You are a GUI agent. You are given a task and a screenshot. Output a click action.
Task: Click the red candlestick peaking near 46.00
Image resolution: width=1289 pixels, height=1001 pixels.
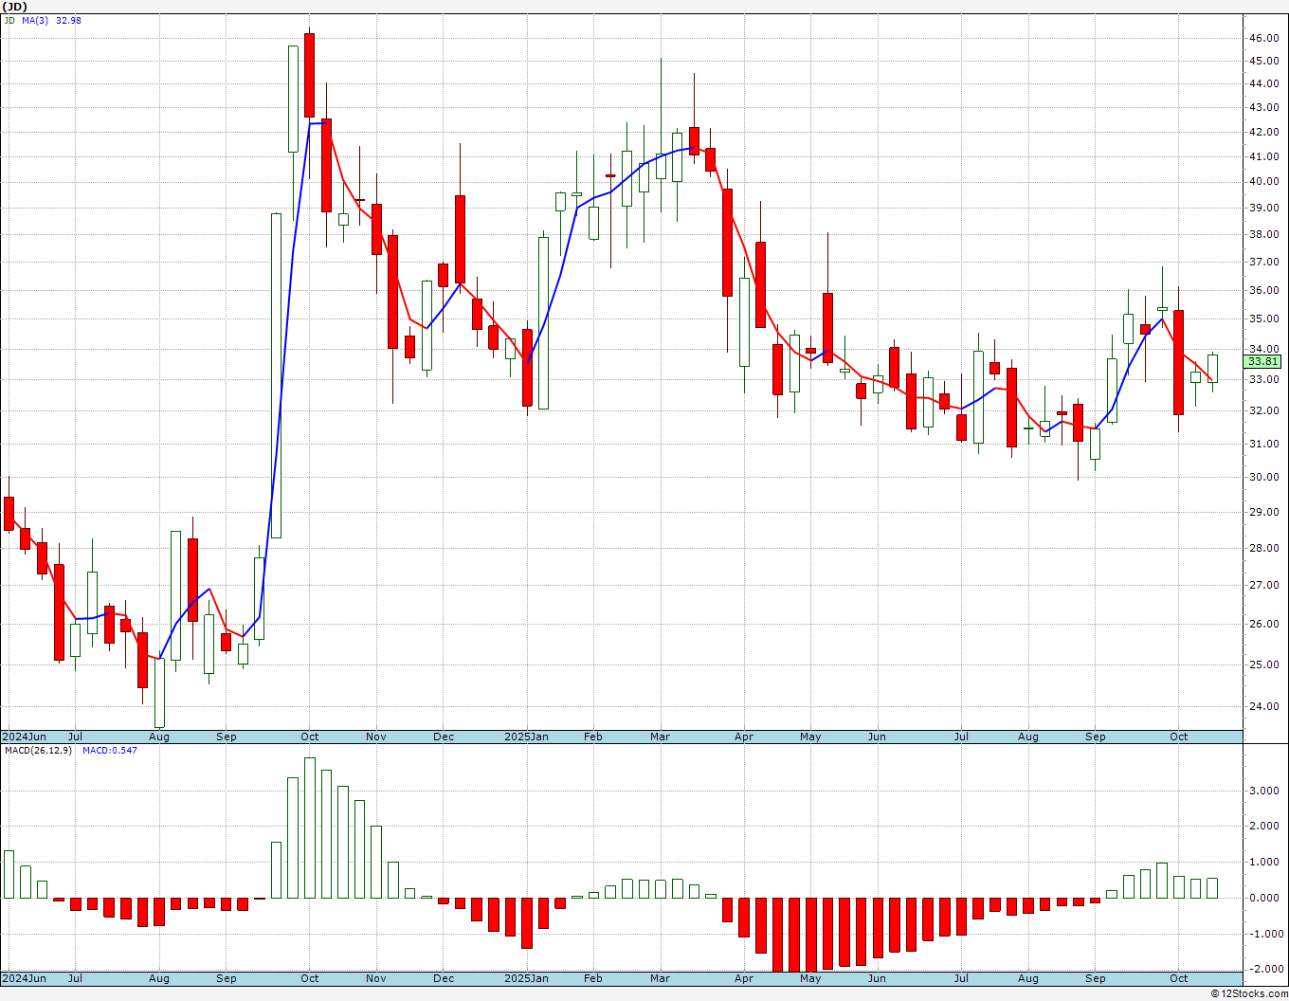click(x=310, y=76)
